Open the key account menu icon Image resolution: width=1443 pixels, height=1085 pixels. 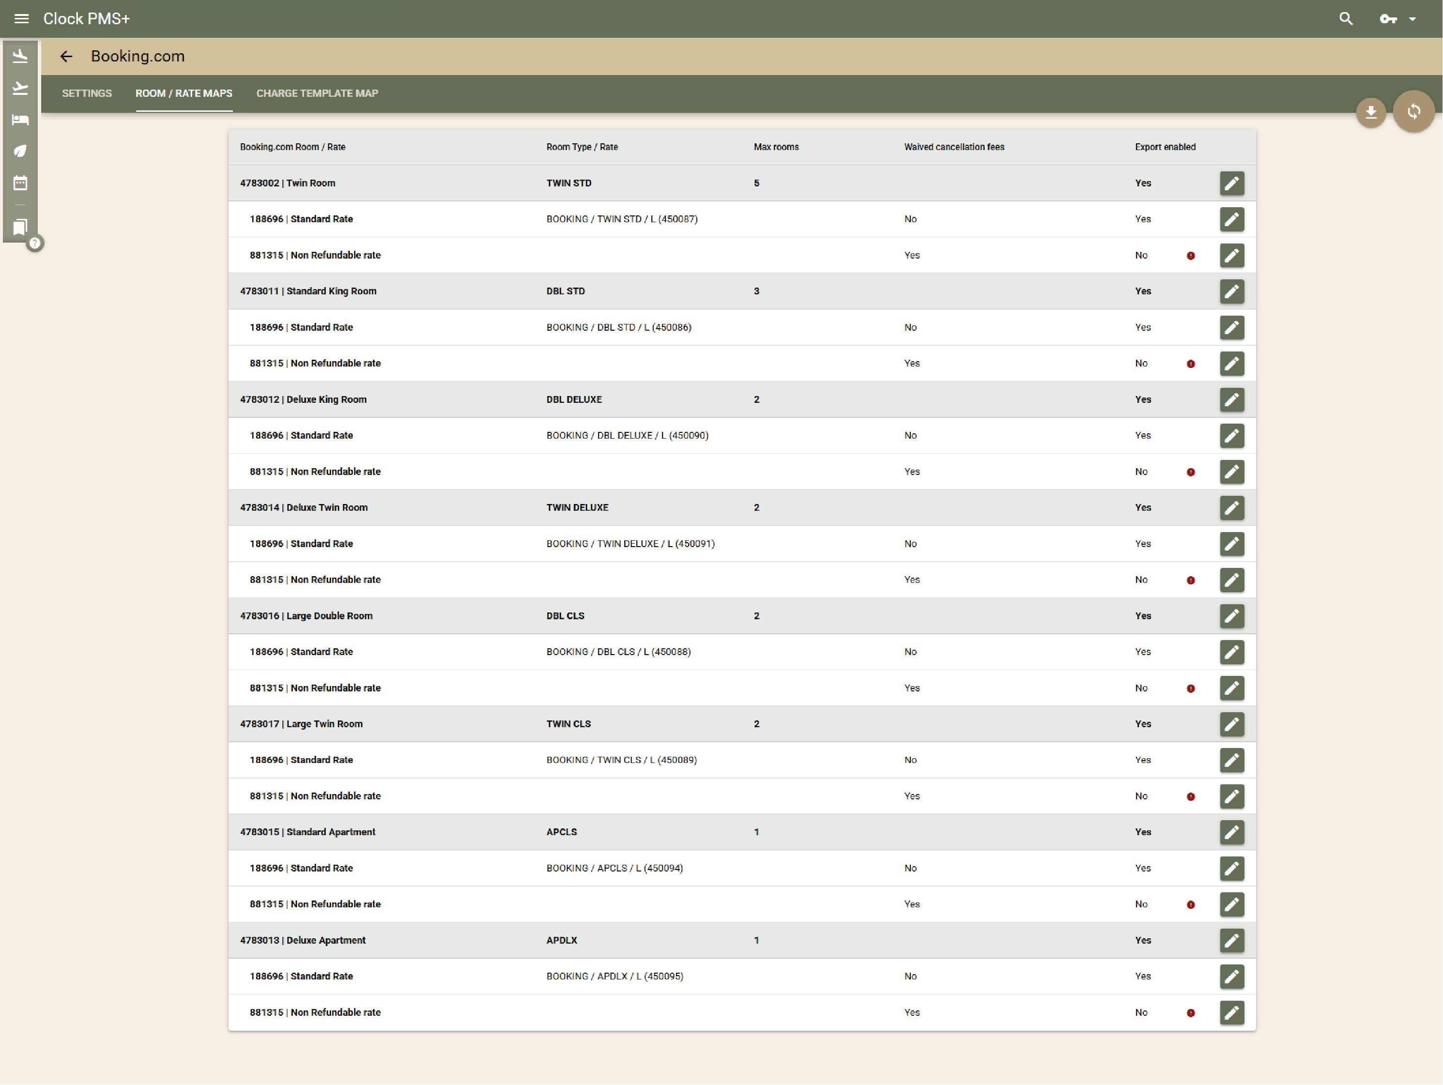(x=1388, y=19)
